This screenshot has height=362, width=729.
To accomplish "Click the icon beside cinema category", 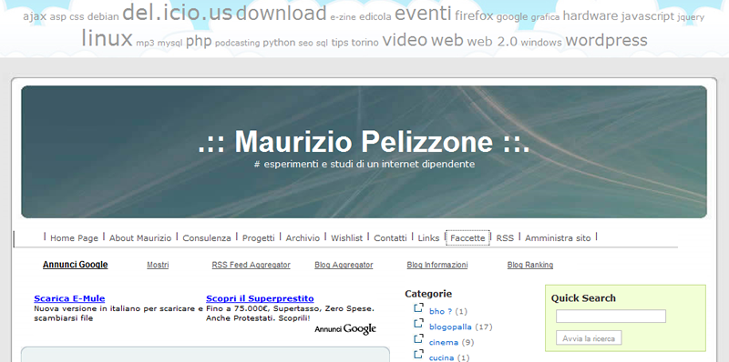I will [x=419, y=338].
